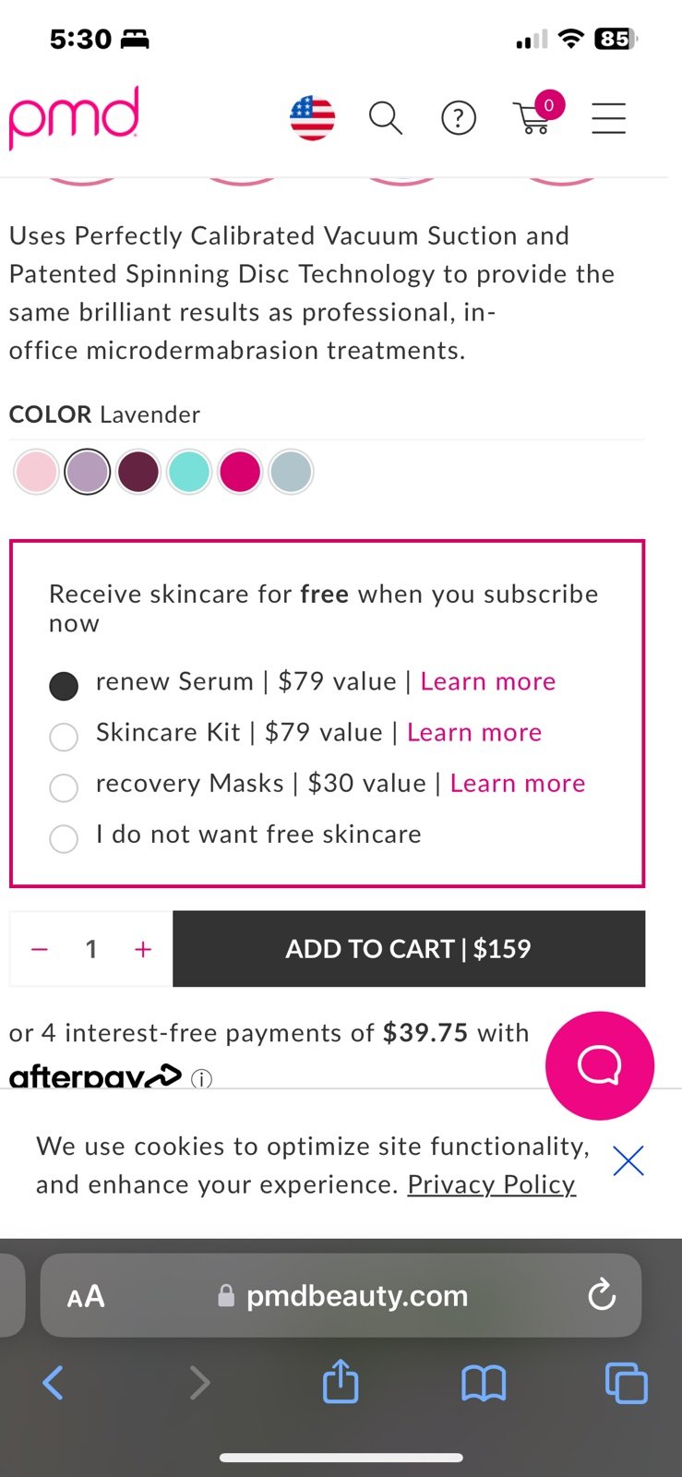The height and width of the screenshot is (1477, 682).
Task: Select renew Serum free skincare option
Action: pos(64,686)
